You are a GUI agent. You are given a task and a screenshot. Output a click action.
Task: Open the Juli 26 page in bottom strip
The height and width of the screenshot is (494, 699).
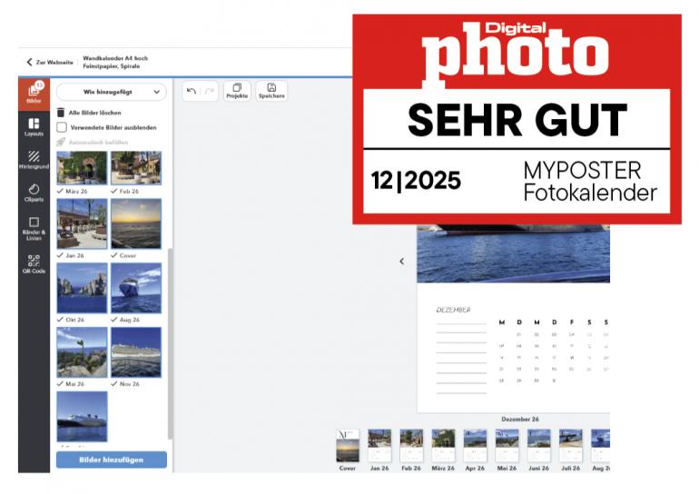coord(571,446)
